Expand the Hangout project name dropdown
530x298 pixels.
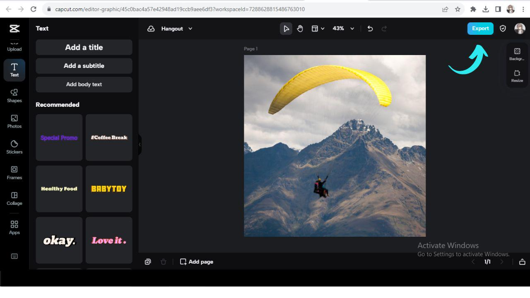pos(190,29)
